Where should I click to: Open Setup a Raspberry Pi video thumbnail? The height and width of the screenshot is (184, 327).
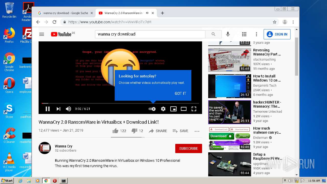pyautogui.click(x=230, y=164)
